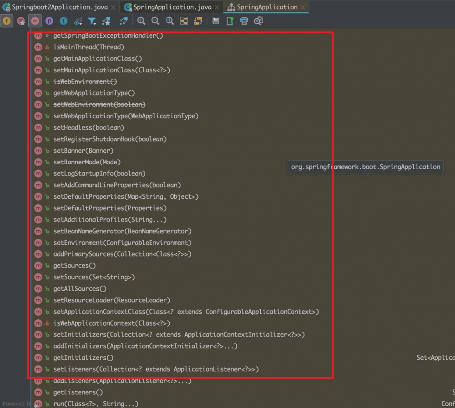Viewport: 455px width, 408px height.
Task: Toggle the show methods icon
Action: tap(35, 20)
